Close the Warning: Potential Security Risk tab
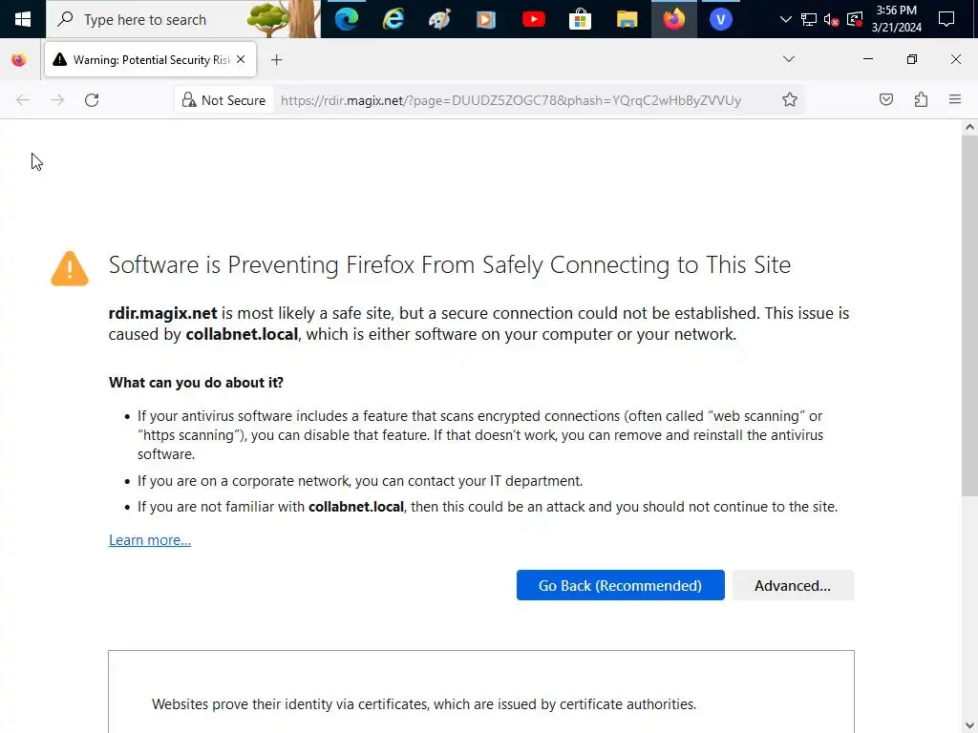Screen dimensions: 978x733 pyautogui.click(x=241, y=60)
